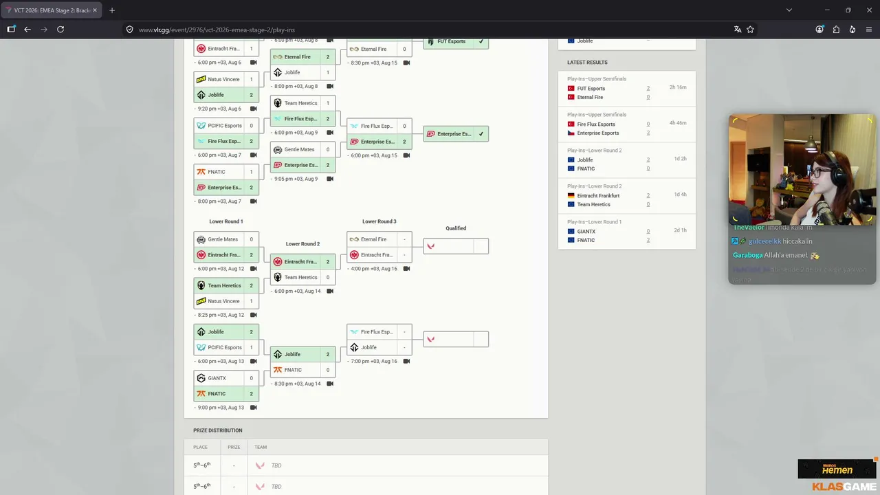Click the 'Lower Round 3' bracket heading
Screen dimensions: 880x495
pyautogui.click(x=379, y=221)
